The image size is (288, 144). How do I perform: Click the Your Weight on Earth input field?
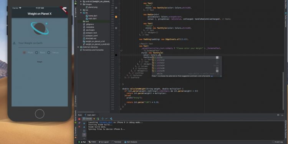point(43,43)
